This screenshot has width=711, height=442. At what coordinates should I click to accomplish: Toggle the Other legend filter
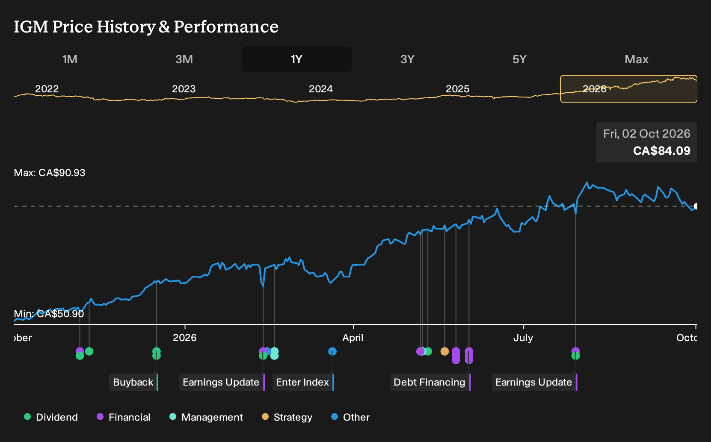coord(350,417)
